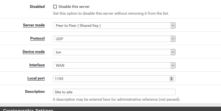
Task: Click the help text about disabling this server
Action: coord(111,13)
